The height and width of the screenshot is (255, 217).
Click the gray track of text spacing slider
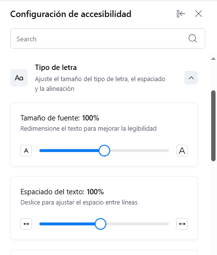(x=137, y=224)
